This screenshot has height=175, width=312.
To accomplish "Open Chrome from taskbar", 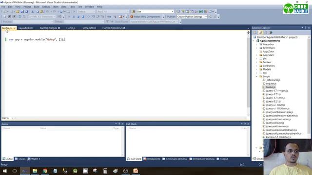I will click(x=45, y=171).
